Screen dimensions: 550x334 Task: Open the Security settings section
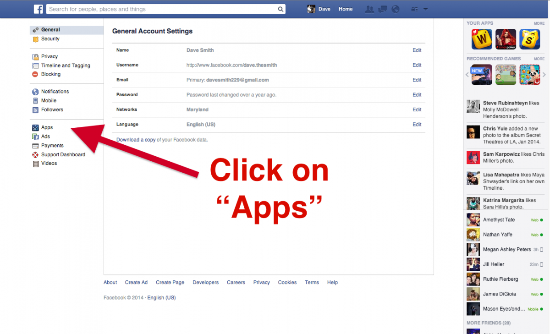(x=50, y=39)
